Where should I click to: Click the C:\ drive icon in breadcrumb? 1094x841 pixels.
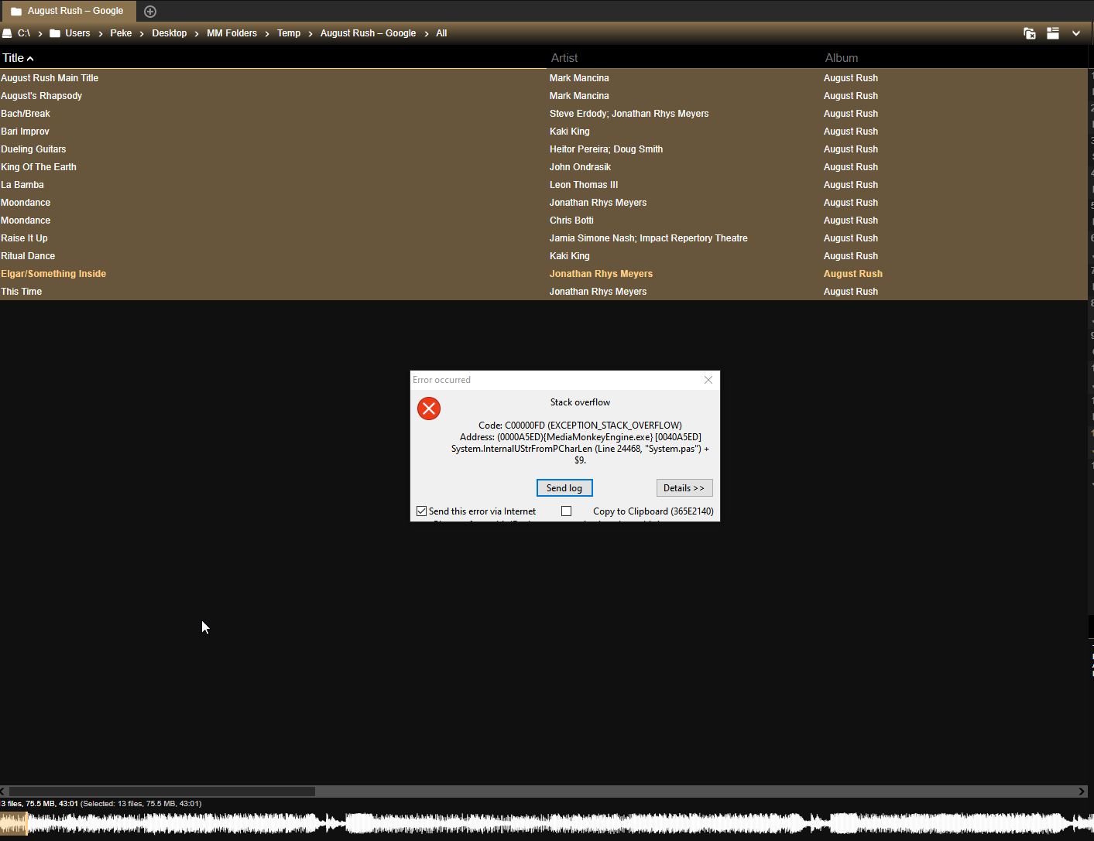coord(7,33)
